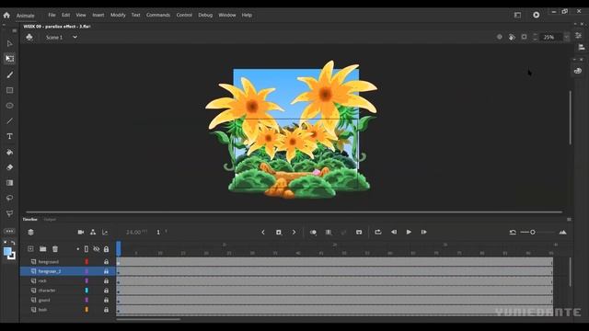
Task: Unlock the character layer
Action: click(x=107, y=291)
